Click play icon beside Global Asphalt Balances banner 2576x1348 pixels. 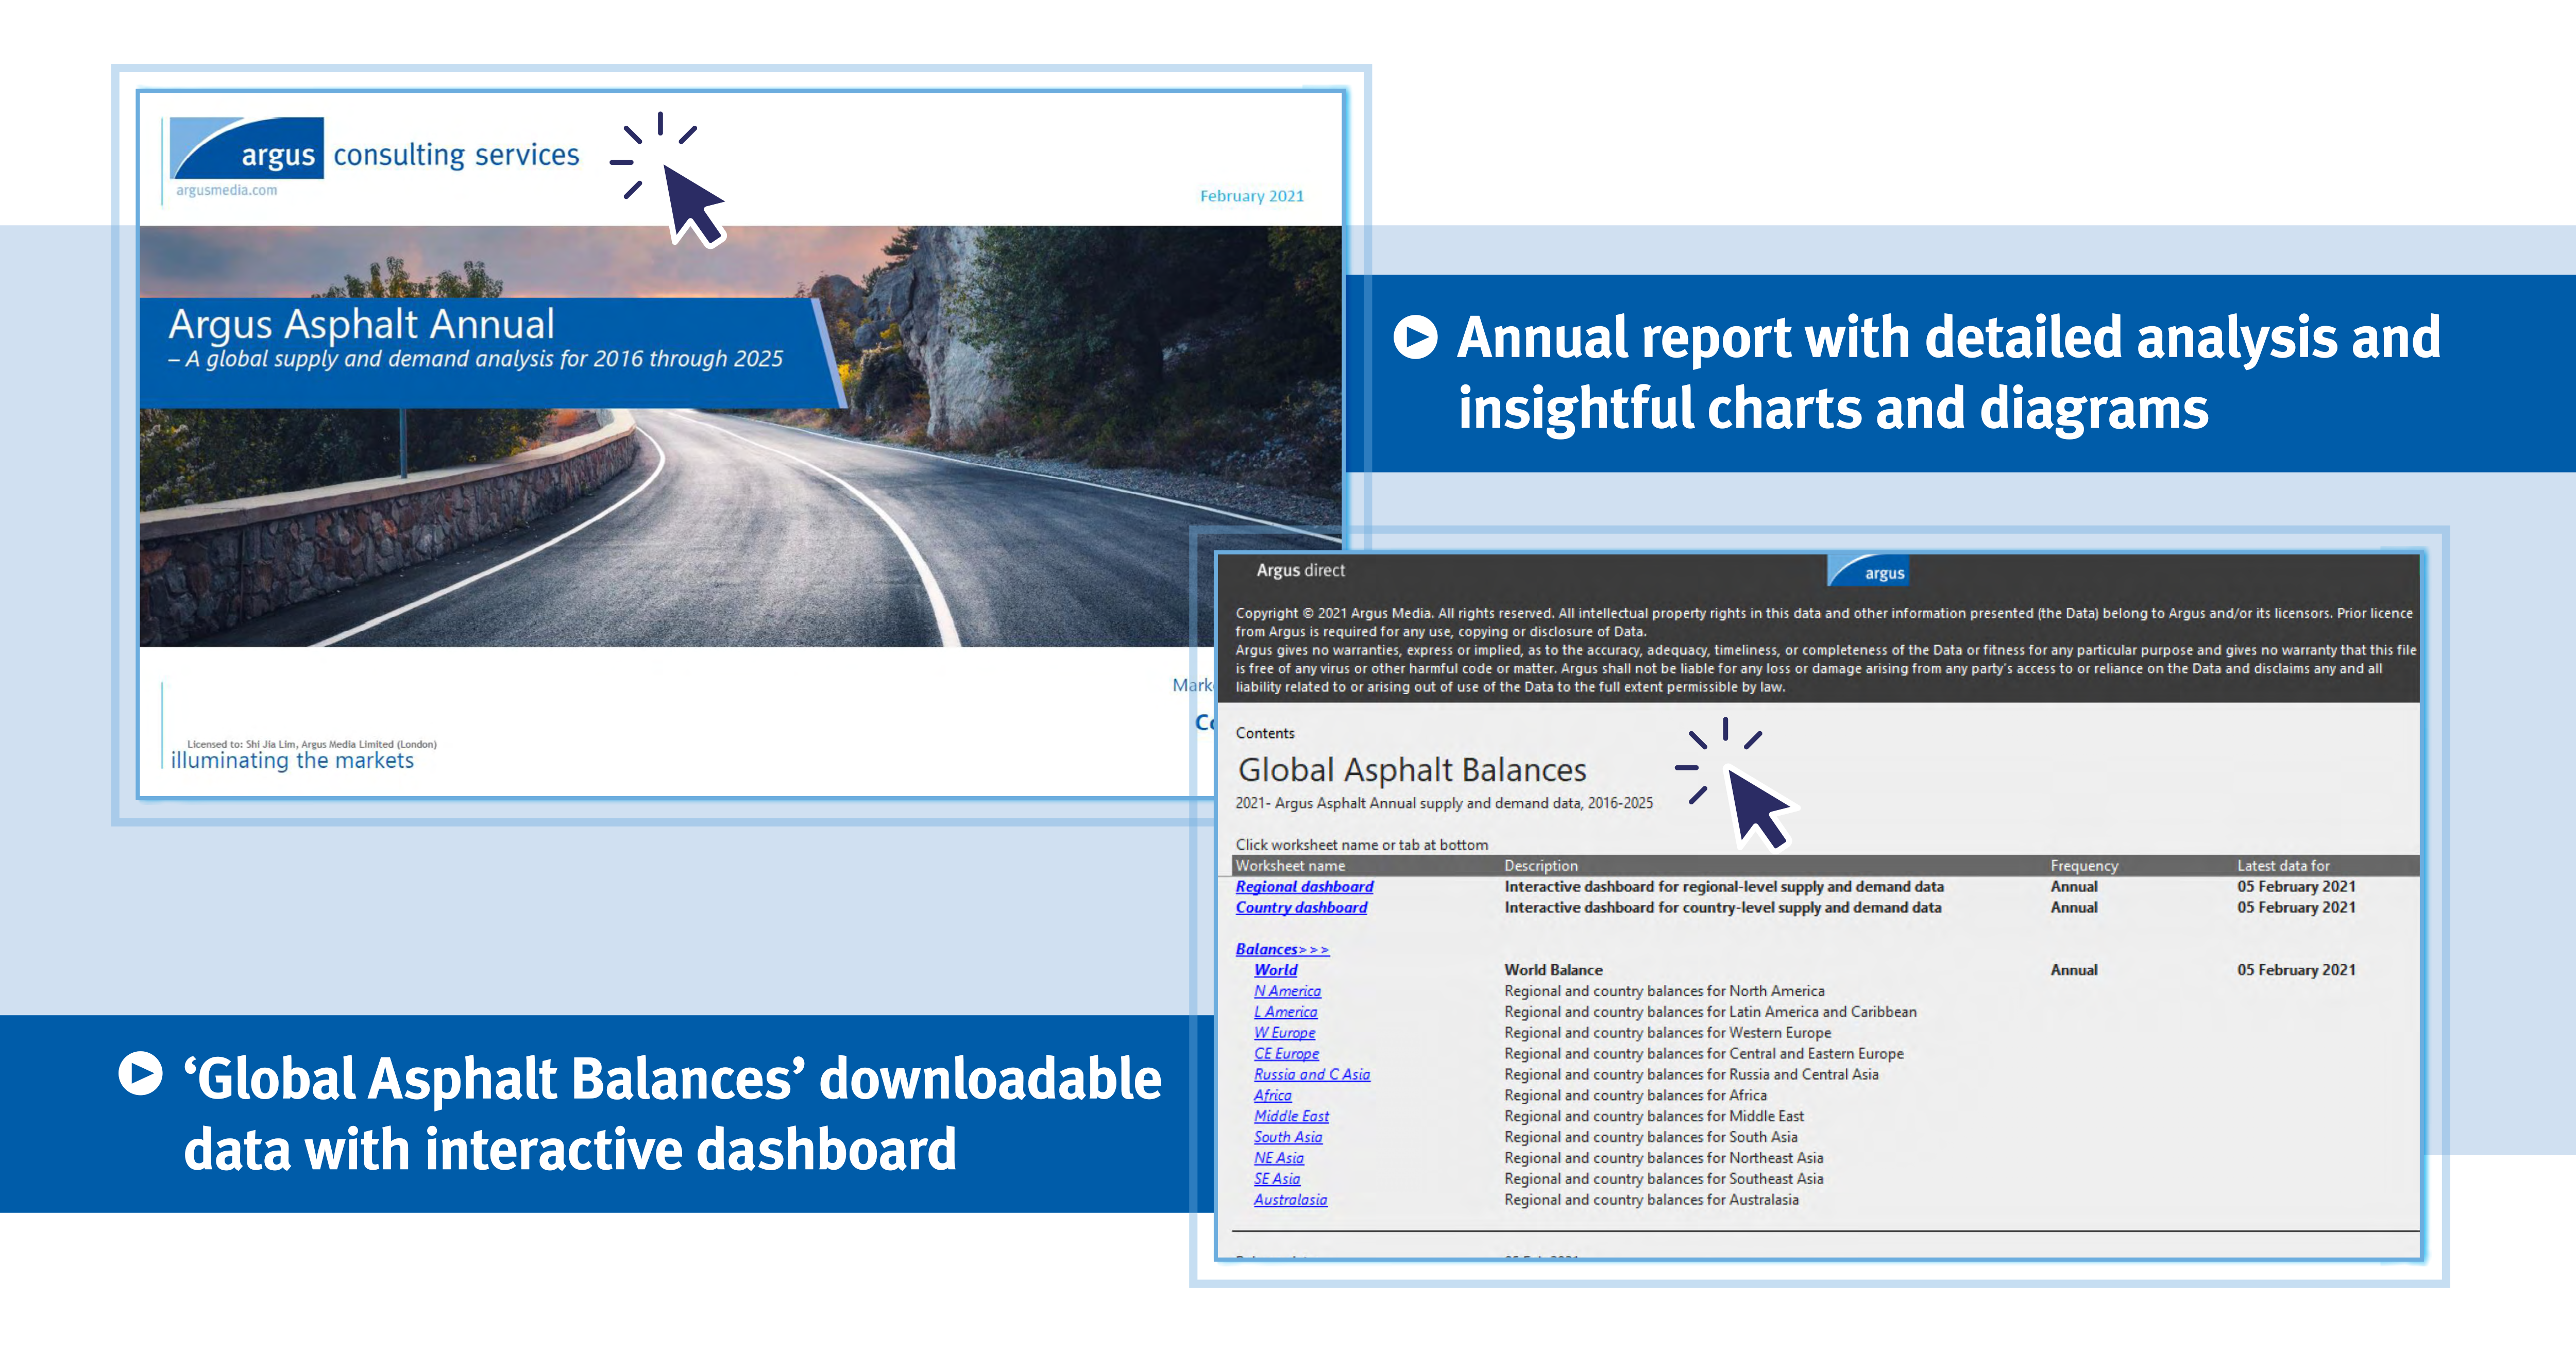(140, 1074)
